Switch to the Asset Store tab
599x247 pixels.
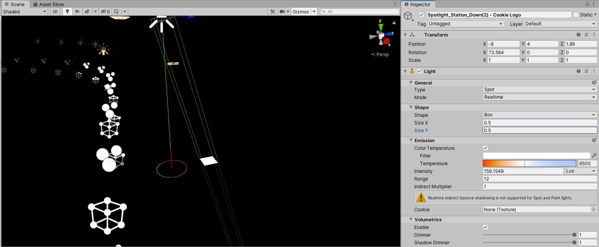tap(49, 4)
